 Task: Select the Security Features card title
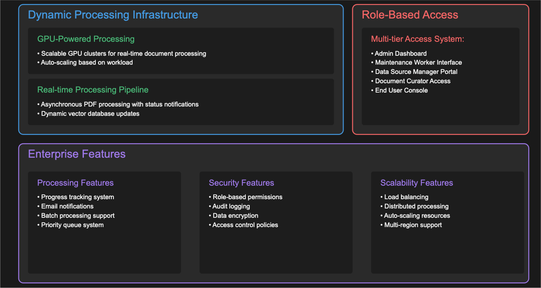tap(241, 183)
